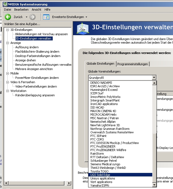Open Desktop-Farbeinstellungen ändern task
Image resolution: width=173 pixels, height=189 pixels.
tap(38, 56)
